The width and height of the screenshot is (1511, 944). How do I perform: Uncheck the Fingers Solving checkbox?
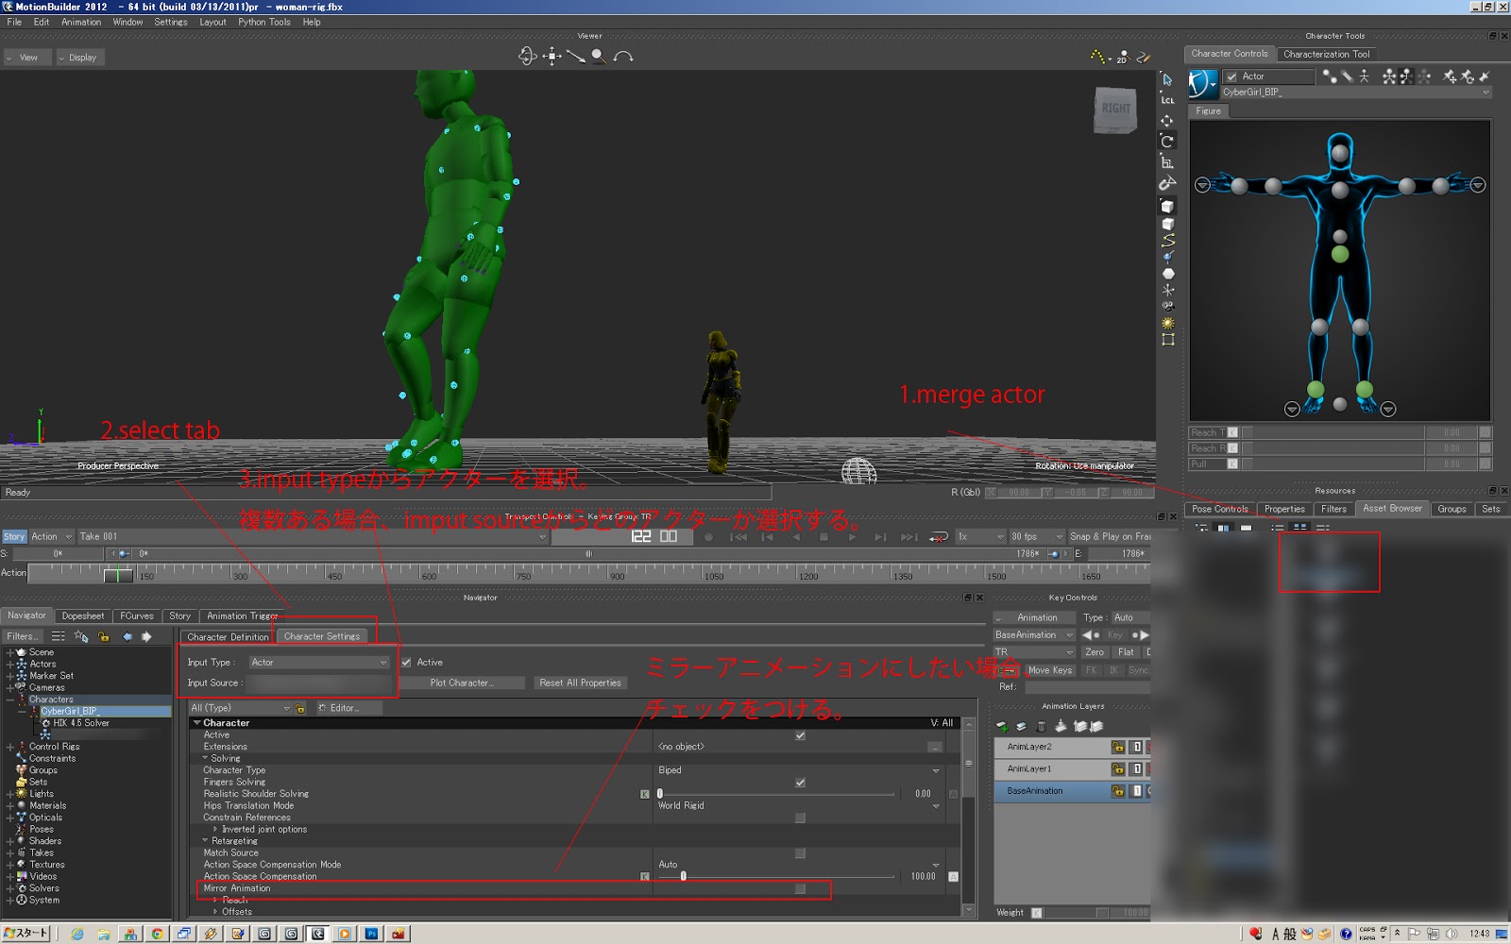pos(801,782)
